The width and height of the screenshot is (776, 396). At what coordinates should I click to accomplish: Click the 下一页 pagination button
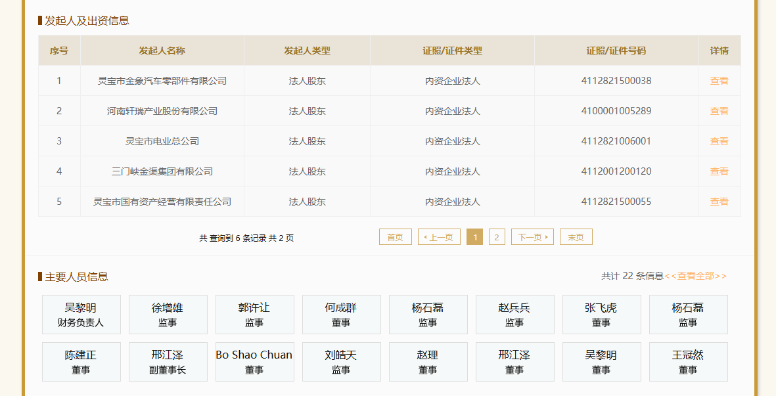(532, 237)
